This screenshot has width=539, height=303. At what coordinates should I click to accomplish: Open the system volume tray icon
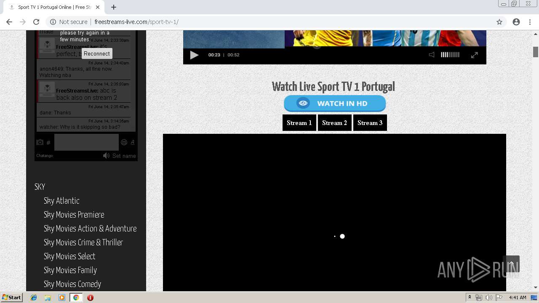[489, 298]
